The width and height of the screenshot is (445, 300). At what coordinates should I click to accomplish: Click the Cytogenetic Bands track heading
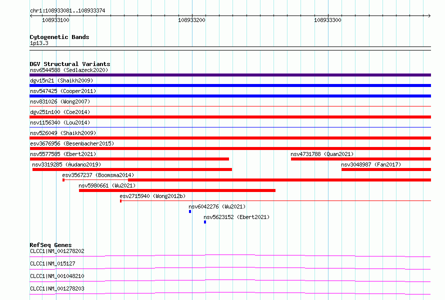[x=59, y=37]
